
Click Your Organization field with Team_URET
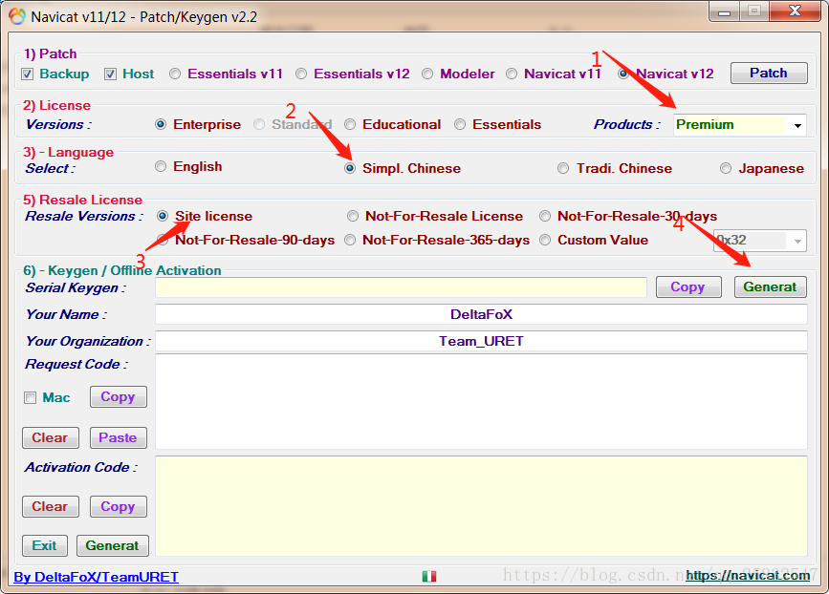coord(481,341)
